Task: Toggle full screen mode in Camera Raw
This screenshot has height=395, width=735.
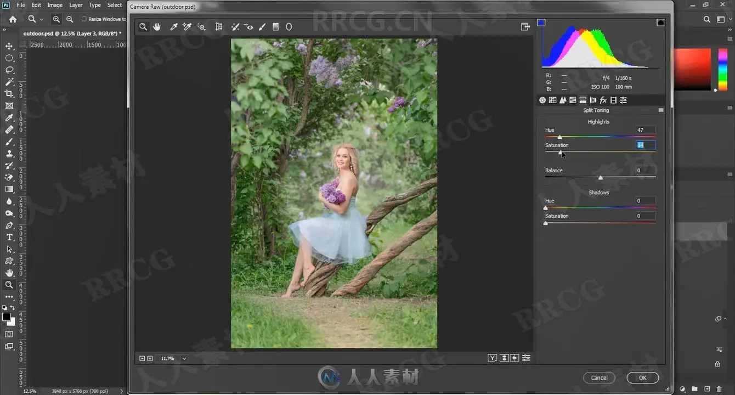Action: click(x=525, y=26)
